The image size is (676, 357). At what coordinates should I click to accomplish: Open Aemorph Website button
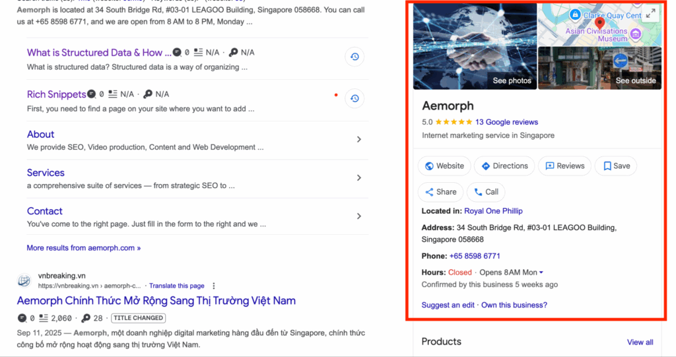pos(444,166)
